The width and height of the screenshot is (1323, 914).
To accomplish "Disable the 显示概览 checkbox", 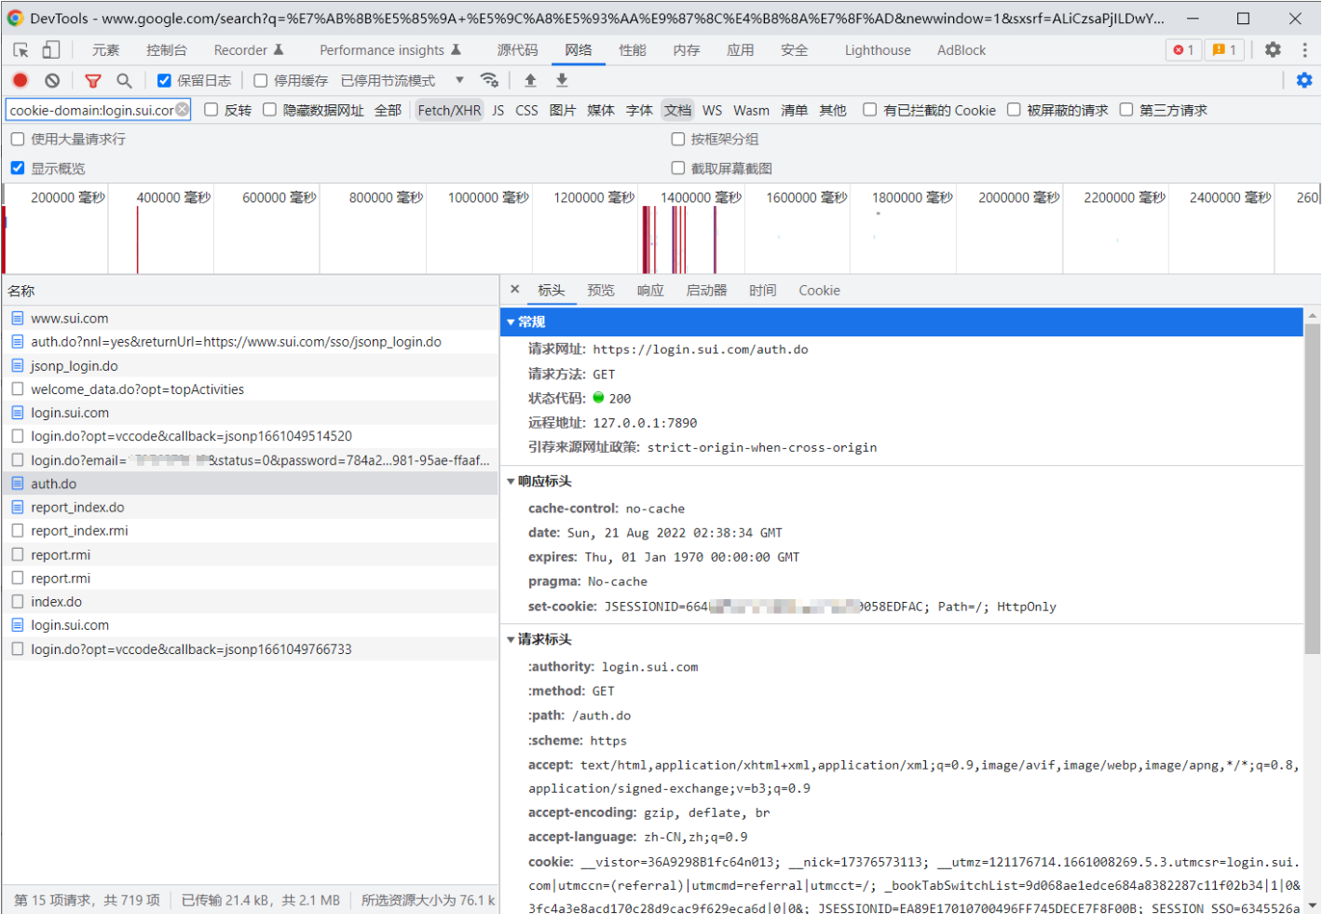I will [18, 169].
